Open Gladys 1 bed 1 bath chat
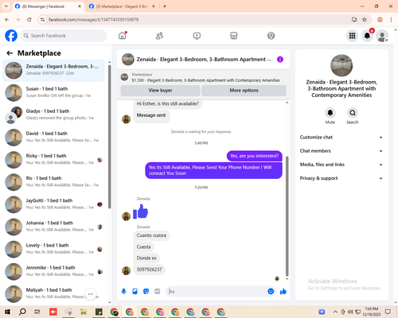The width and height of the screenshot is (398, 318). pyautogui.click(x=54, y=115)
